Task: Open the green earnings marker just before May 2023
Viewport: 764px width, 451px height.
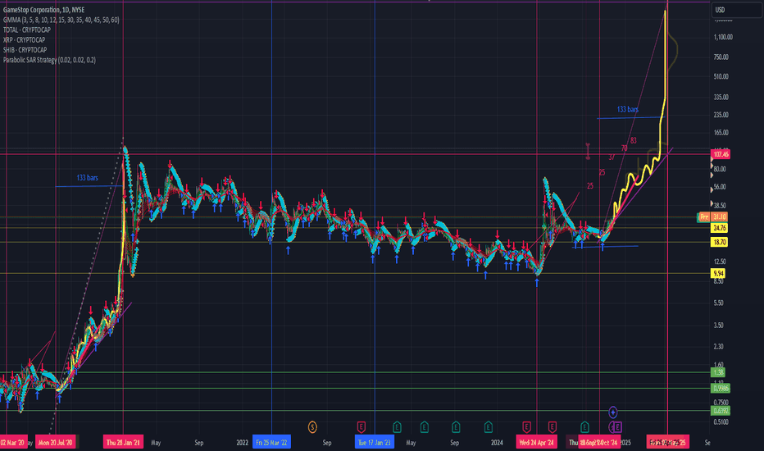Action: [397, 427]
